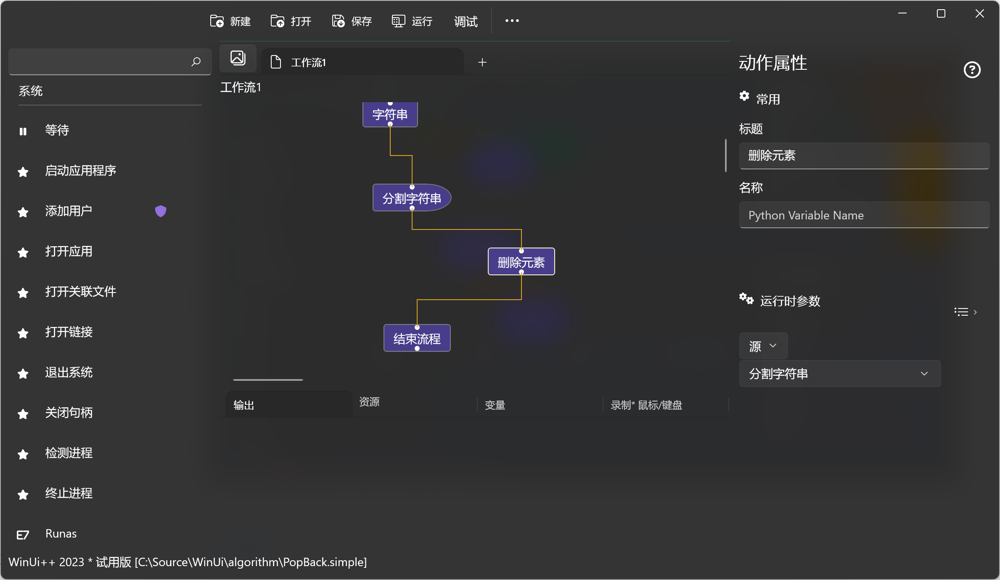
Task: Click the 调试 debug button
Action: pos(466,21)
